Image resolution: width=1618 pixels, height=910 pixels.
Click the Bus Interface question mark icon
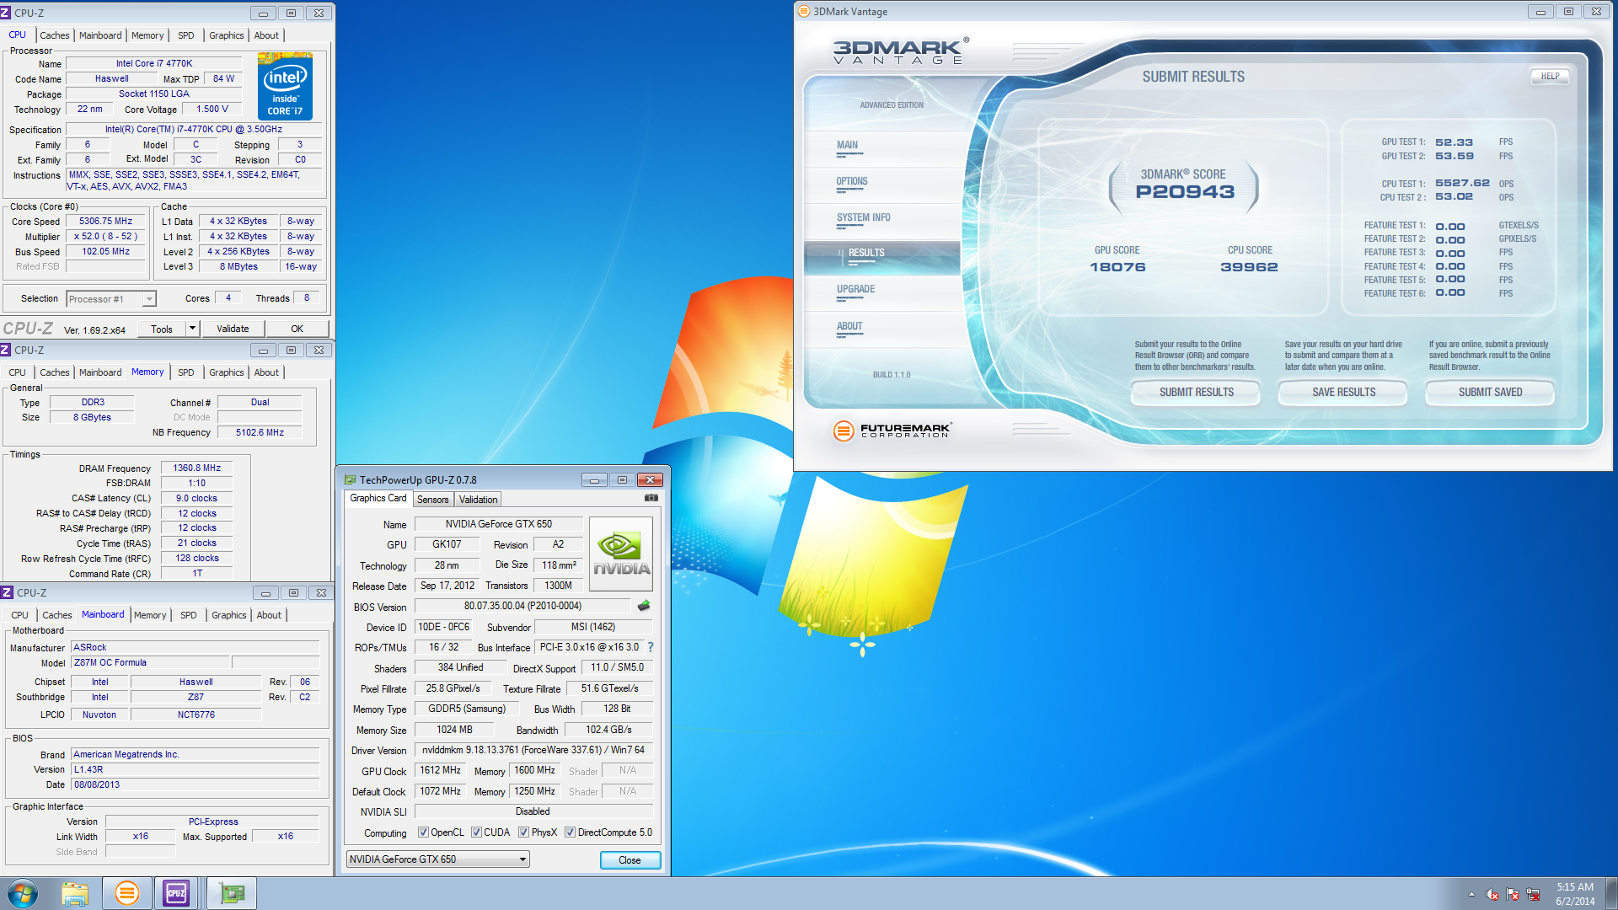tap(651, 647)
